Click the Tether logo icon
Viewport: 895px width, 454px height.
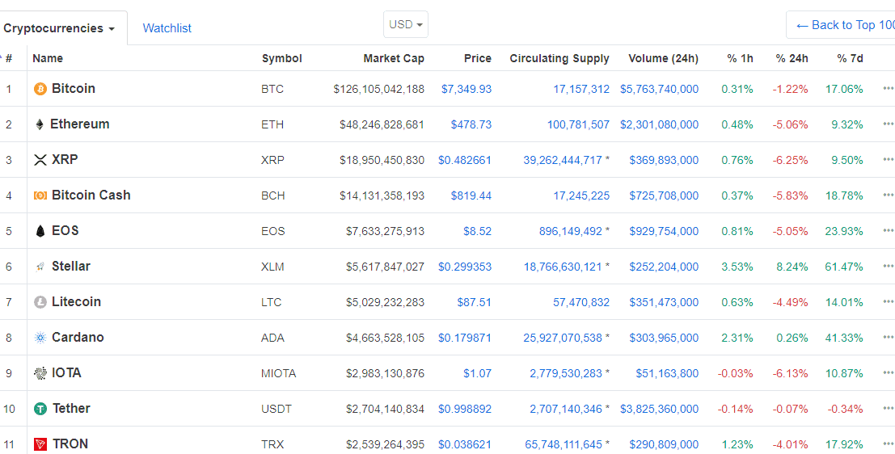[40, 409]
